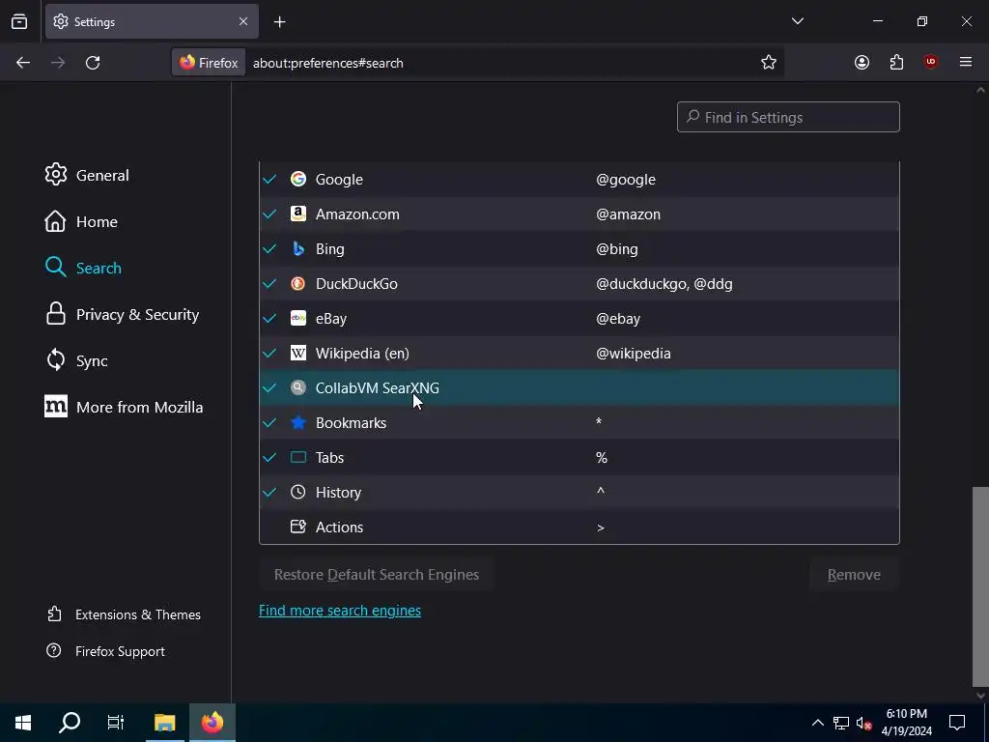The height and width of the screenshot is (742, 989).
Task: Select the Search settings category
Action: point(83,268)
